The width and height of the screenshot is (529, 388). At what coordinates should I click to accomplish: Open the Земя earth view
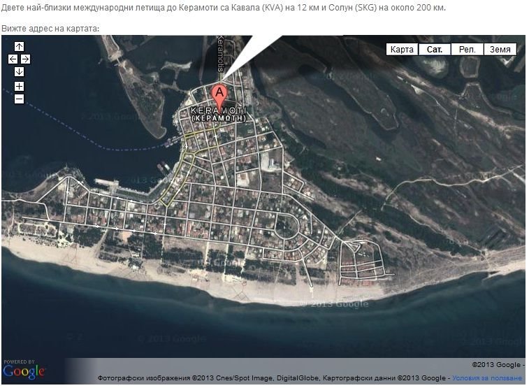point(500,50)
